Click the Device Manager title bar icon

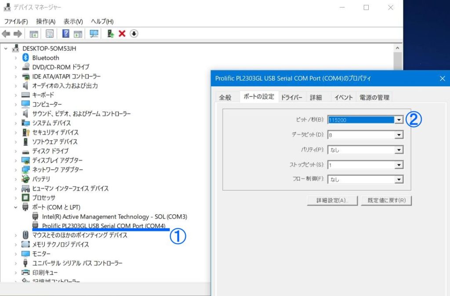pyautogui.click(x=7, y=7)
